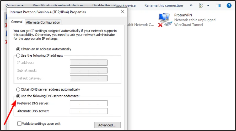Screen dimensions: 236x131
Task: Click the change view layout icon
Action: [202, 5]
